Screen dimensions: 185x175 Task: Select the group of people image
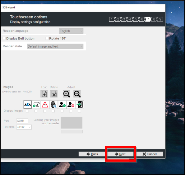pyautogui.click(x=28, y=104)
